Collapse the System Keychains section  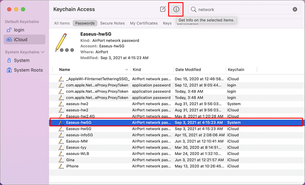point(43,52)
